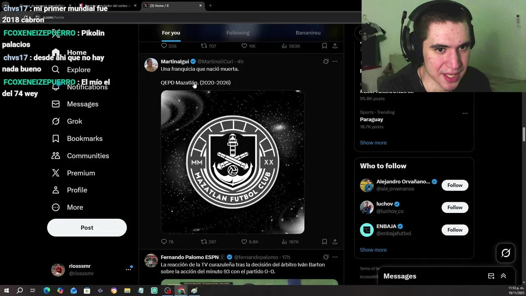Switch to the Following tab
Image resolution: width=526 pixels, height=296 pixels.
click(238, 33)
